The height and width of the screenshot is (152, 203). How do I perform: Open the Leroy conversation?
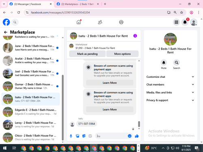(30, 124)
